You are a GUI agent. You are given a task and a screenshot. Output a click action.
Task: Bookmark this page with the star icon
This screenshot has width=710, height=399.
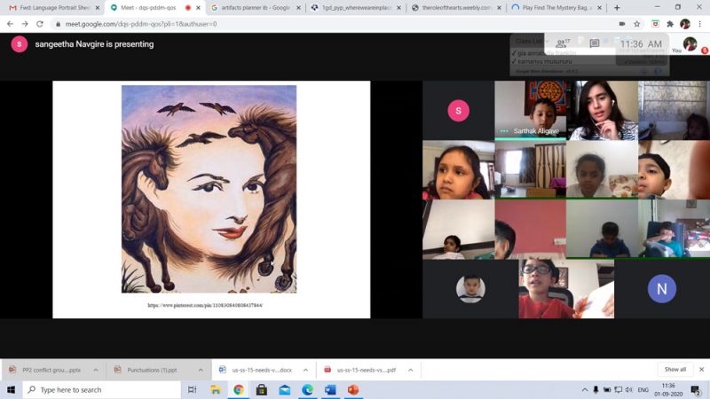pyautogui.click(x=636, y=24)
